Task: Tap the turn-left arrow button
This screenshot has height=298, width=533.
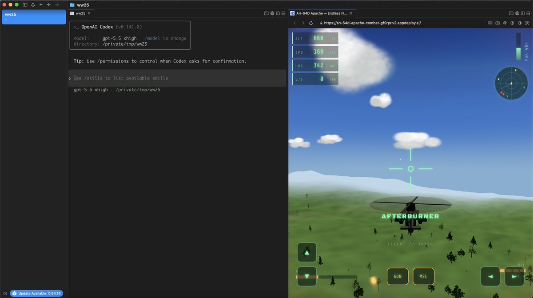Action: tap(490, 276)
